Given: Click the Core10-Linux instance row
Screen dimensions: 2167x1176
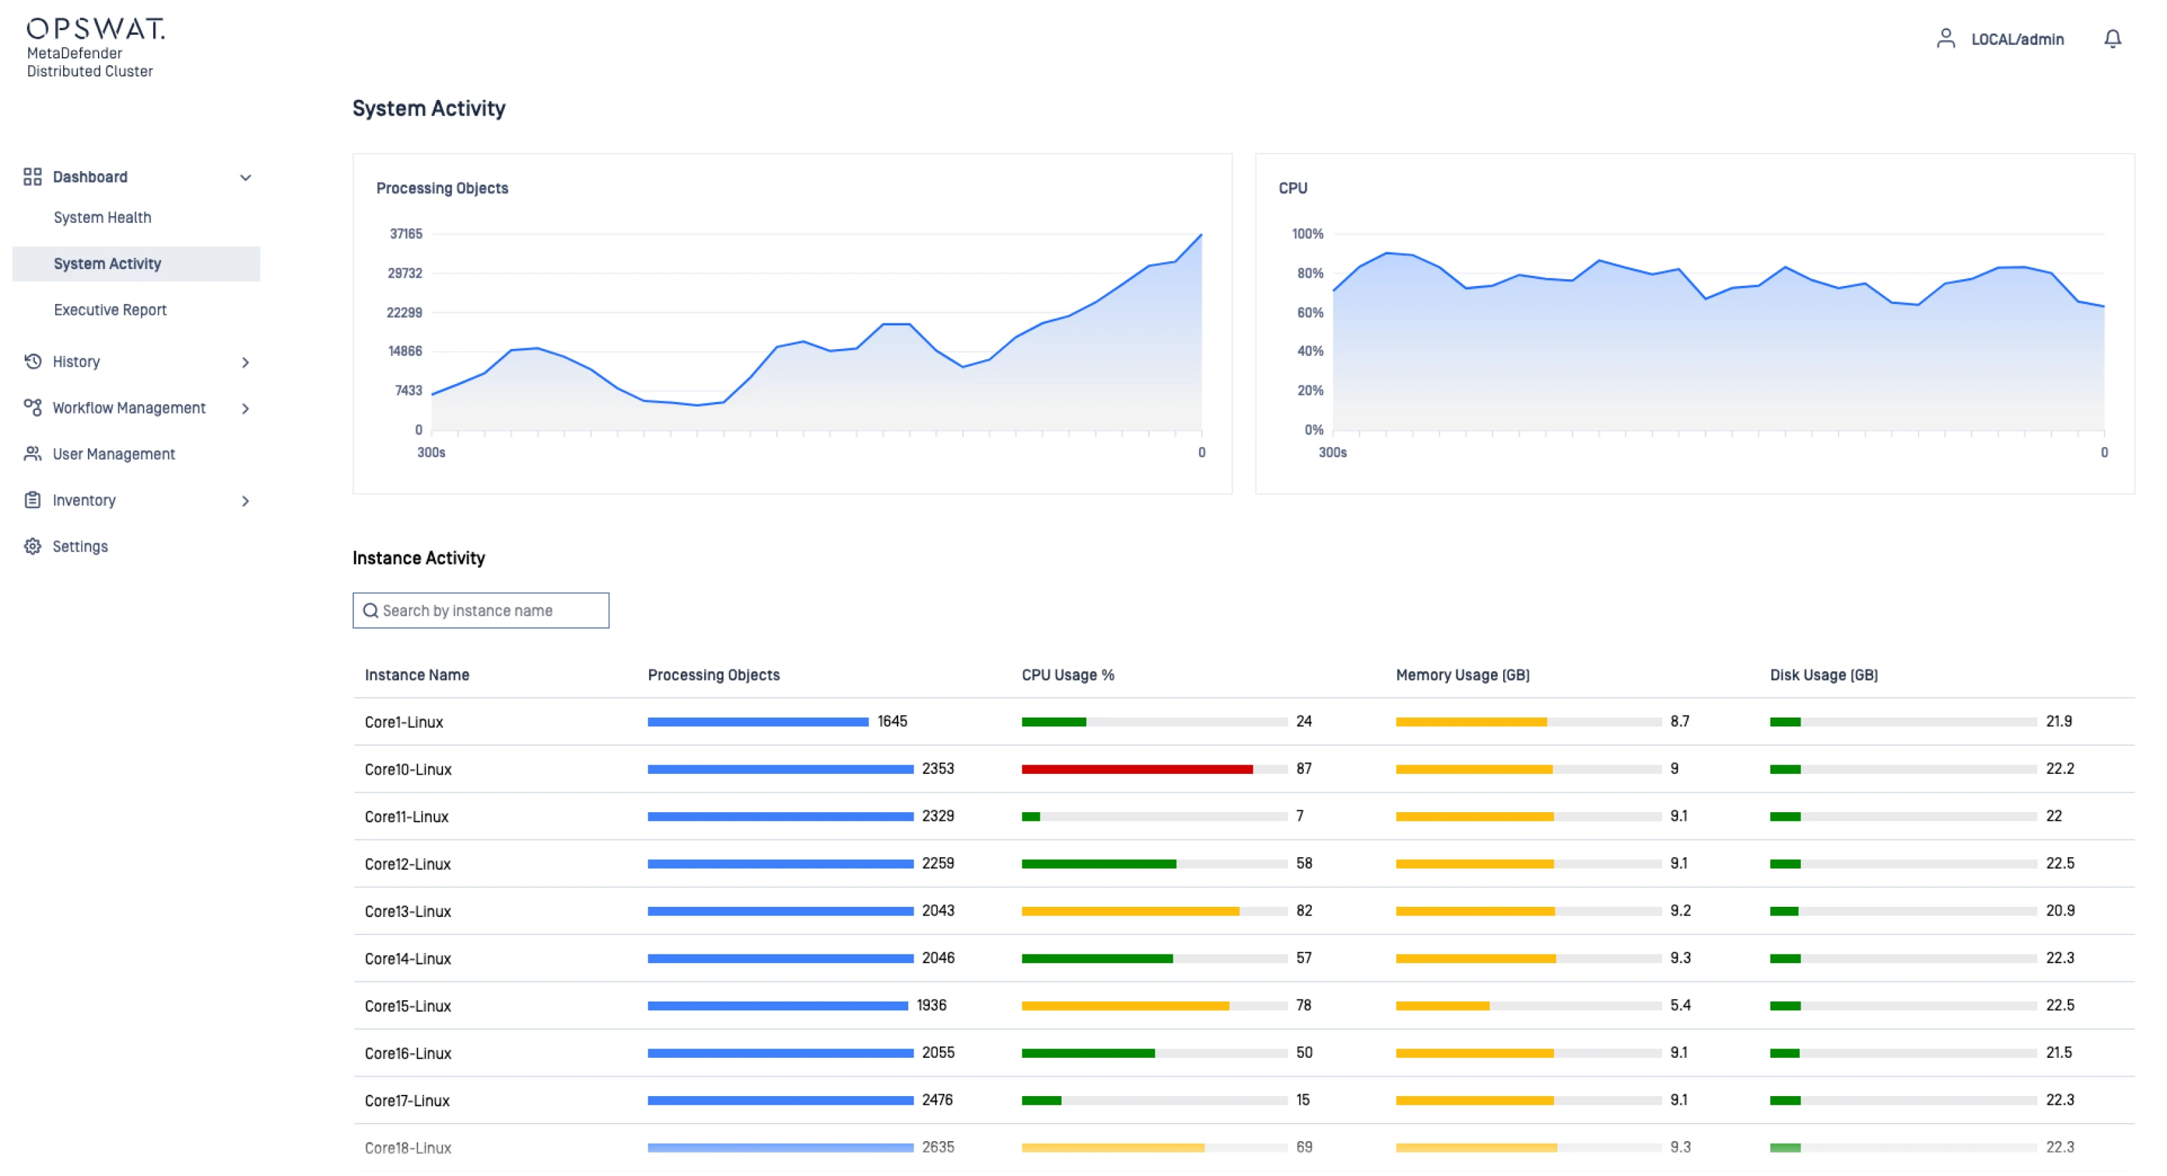Looking at the screenshot, I should click(x=408, y=770).
